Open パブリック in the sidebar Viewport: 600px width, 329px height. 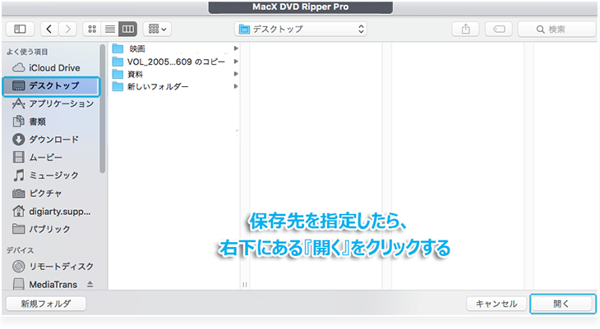(51, 229)
